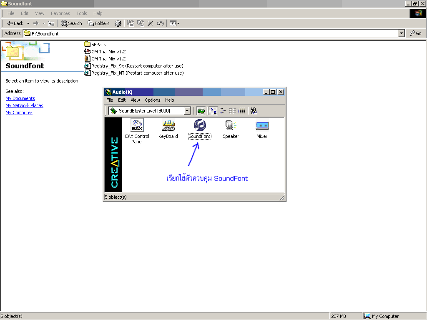Select the second GM Thai Mix v1.2 file

tap(105, 58)
